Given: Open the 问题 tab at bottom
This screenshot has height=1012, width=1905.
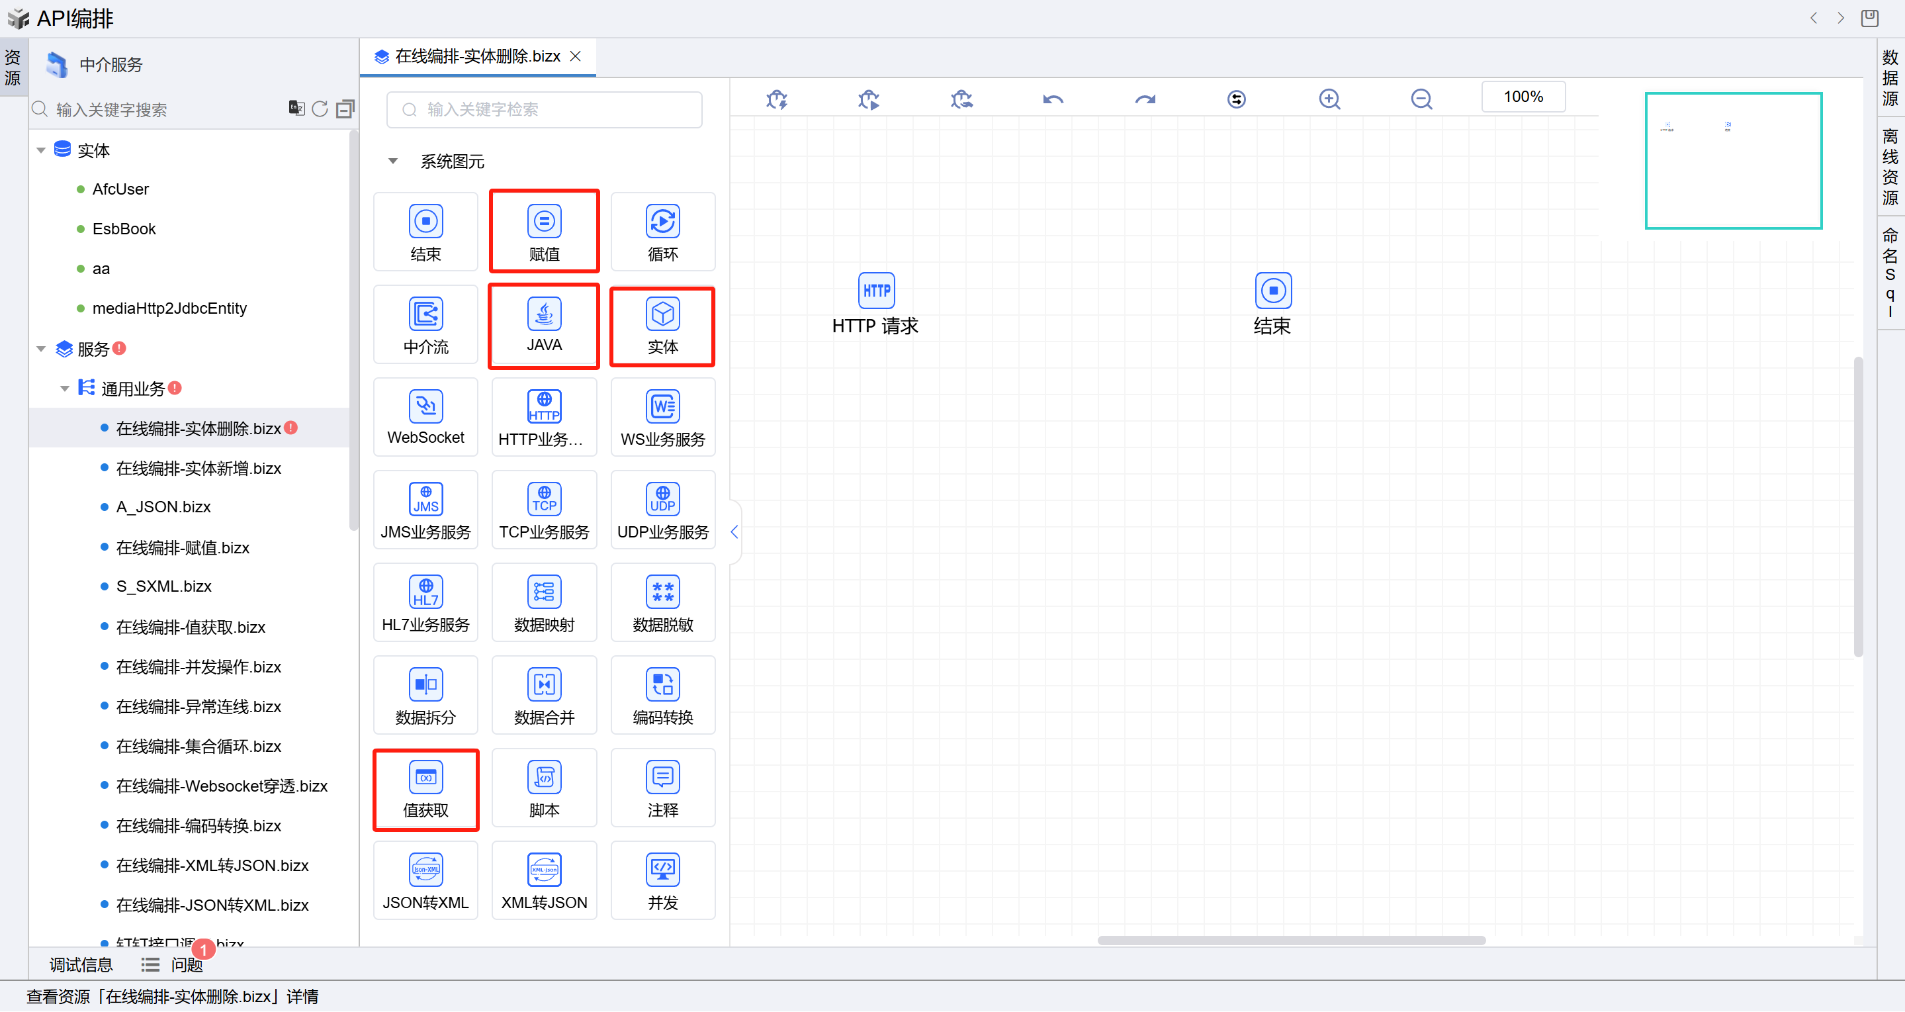Looking at the screenshot, I should pos(187,964).
